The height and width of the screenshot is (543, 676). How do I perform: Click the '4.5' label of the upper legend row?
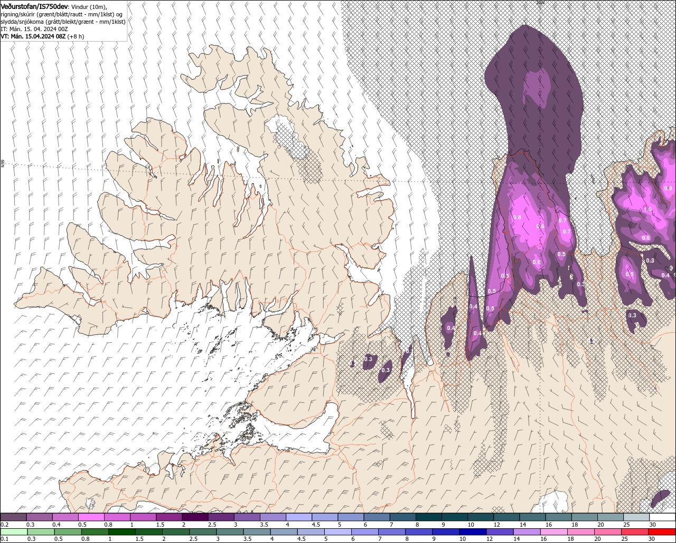pos(316,525)
